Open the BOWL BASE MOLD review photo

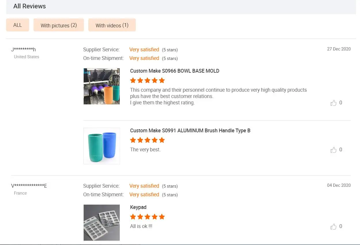pyautogui.click(x=102, y=86)
